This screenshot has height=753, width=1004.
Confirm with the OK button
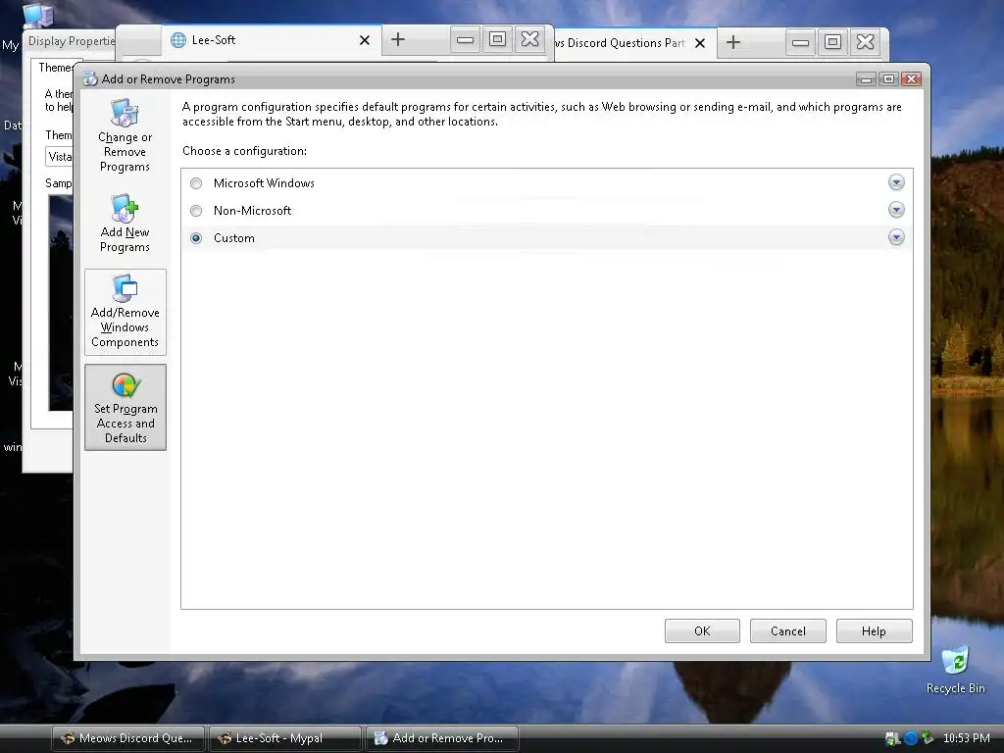702,630
